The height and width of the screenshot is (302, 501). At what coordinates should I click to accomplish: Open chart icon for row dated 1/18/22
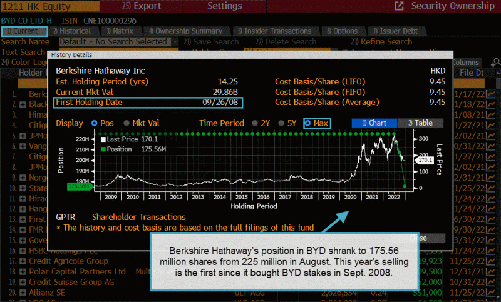[491, 104]
